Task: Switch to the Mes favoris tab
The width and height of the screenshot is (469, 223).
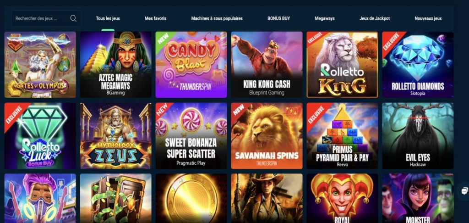Action: (156, 18)
